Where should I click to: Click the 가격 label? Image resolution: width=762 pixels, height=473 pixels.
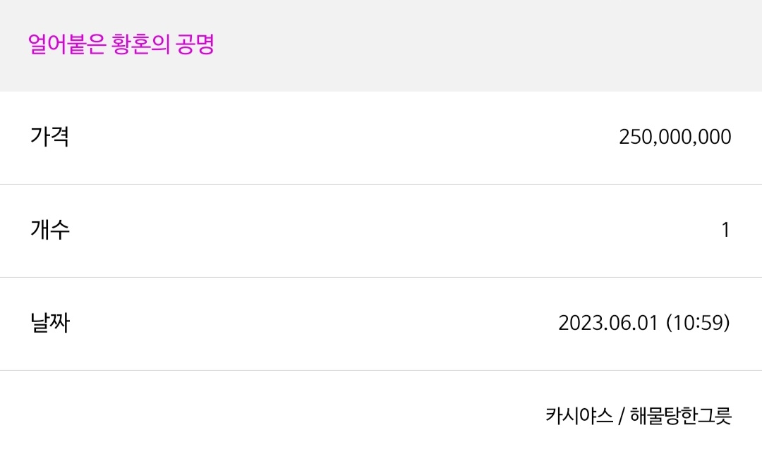49,137
